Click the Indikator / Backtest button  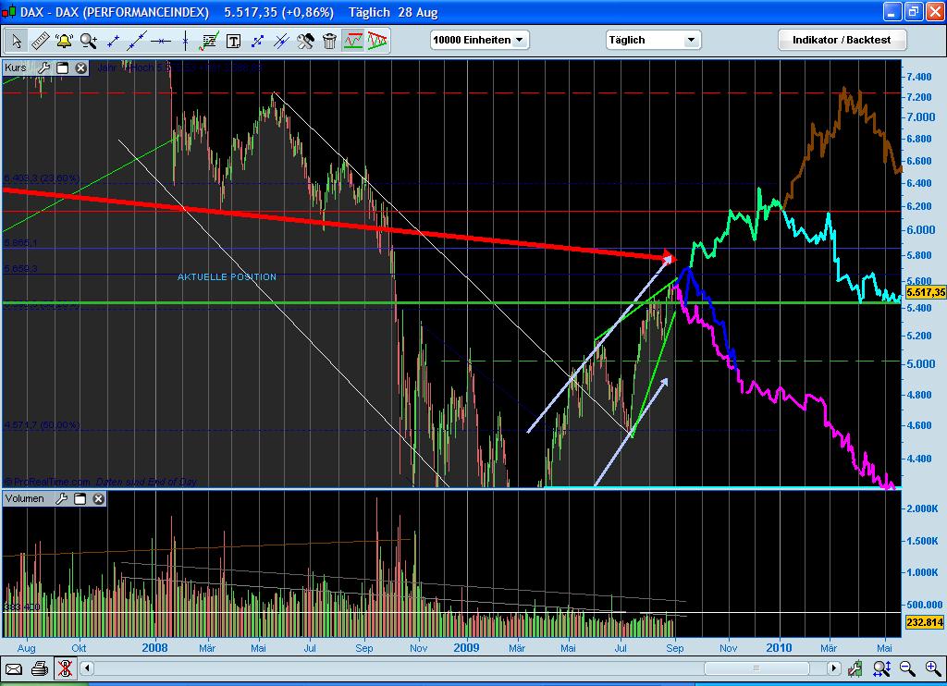pyautogui.click(x=842, y=40)
